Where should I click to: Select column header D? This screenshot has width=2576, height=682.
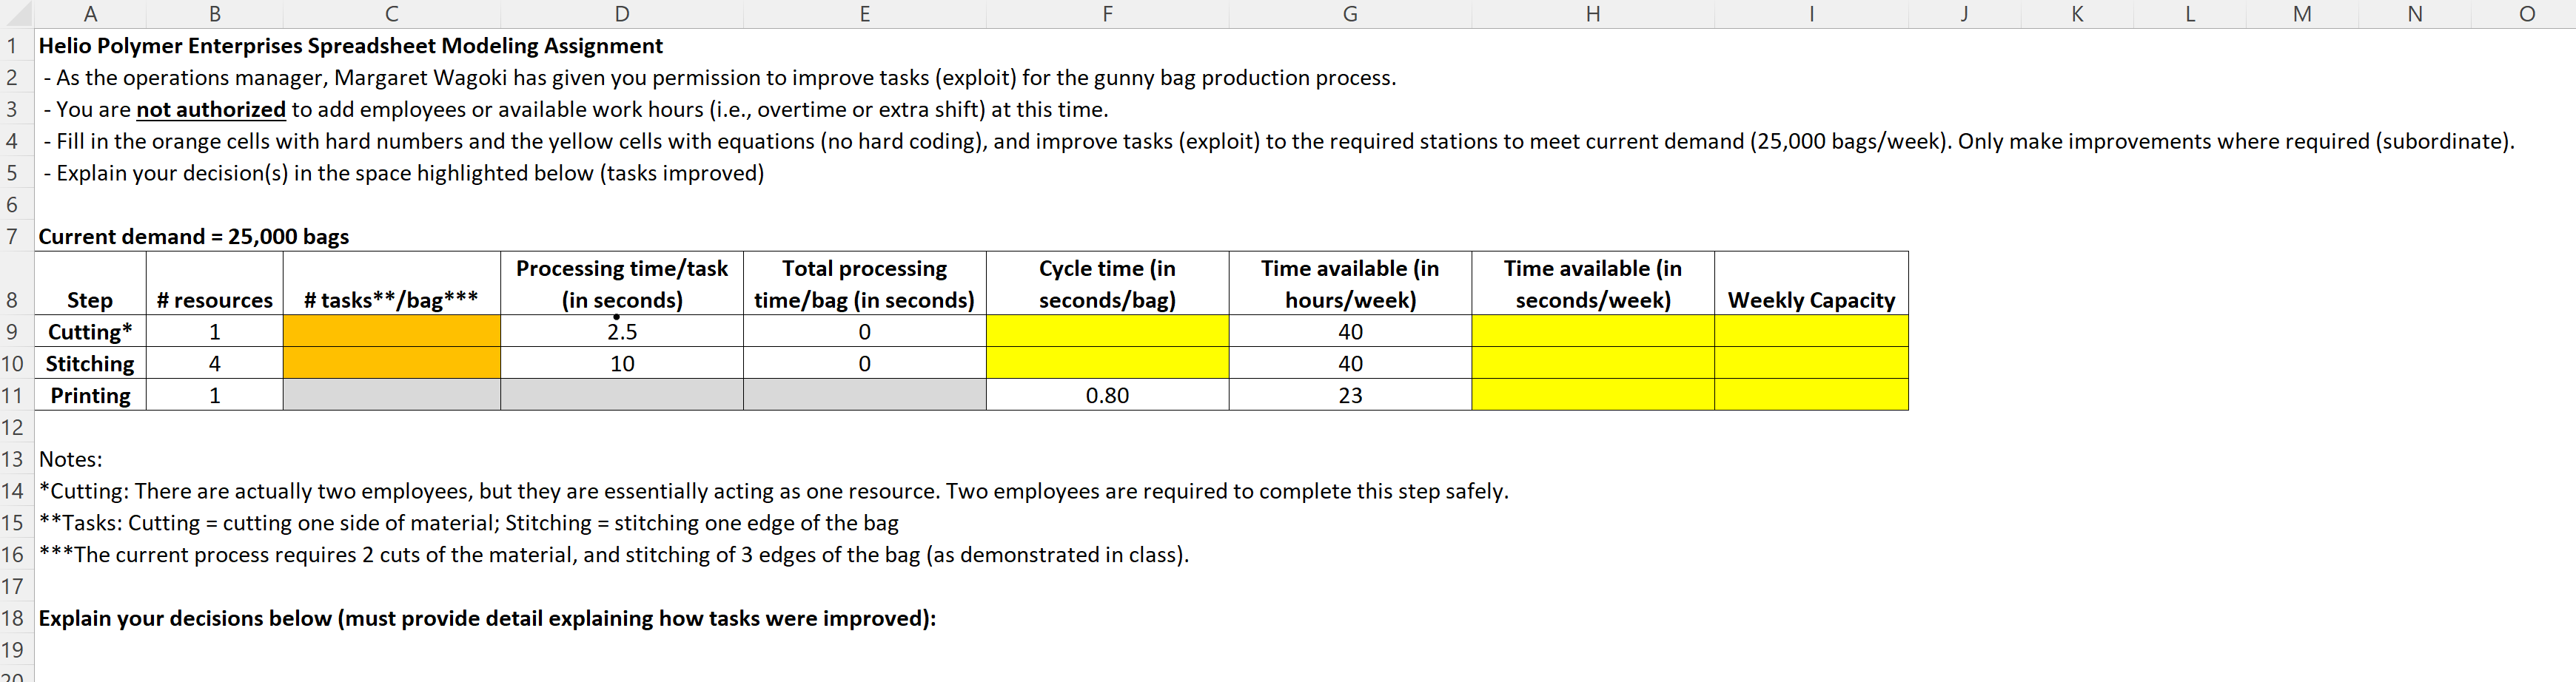(x=622, y=14)
